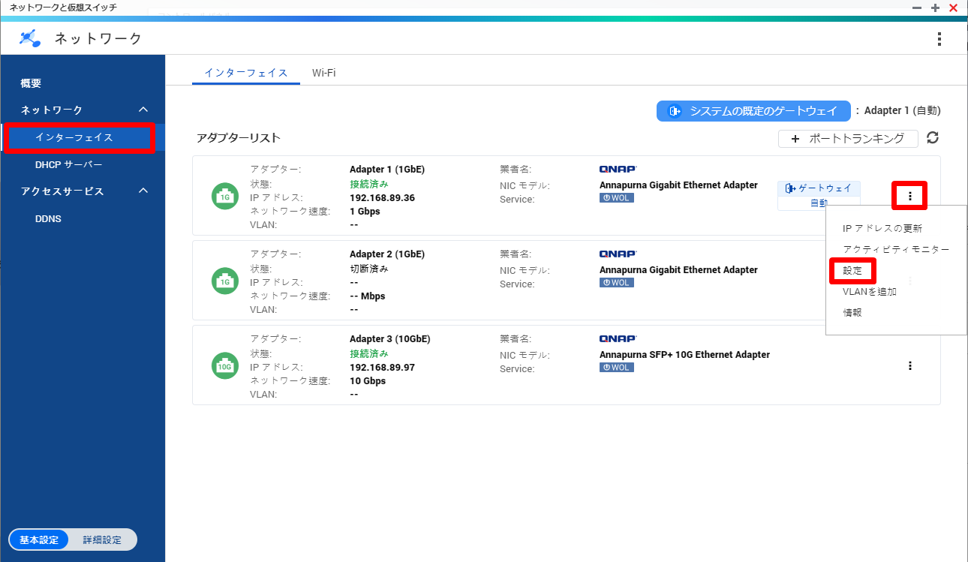Click IP address 192.168.89.97
968x562 pixels.
(x=382, y=368)
